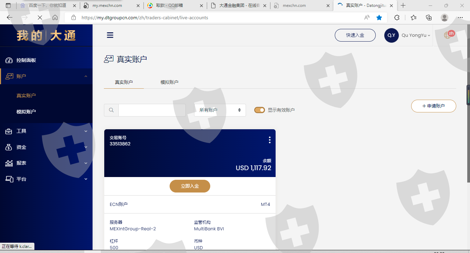Switch to the 模拟账户 tab
Viewport: 470px width, 253px height.
[169, 82]
